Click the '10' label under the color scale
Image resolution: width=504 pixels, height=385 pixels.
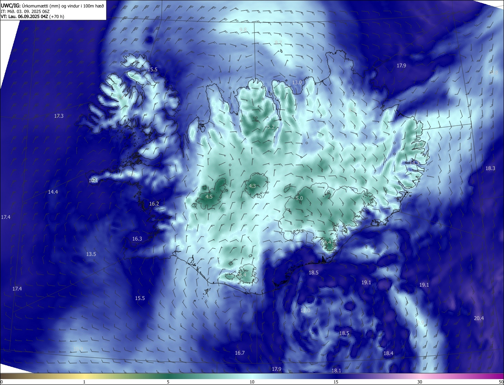(252, 382)
